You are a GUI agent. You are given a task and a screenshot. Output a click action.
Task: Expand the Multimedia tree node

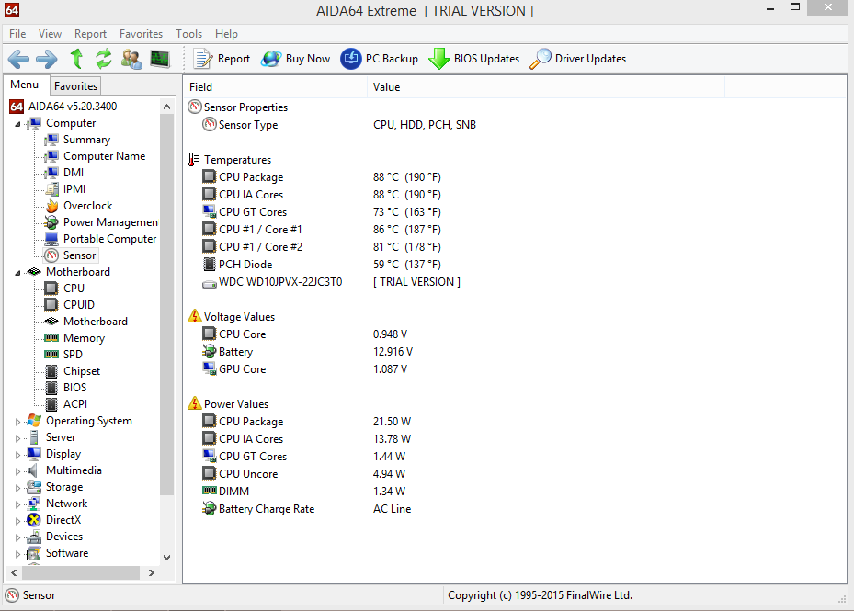click(x=17, y=471)
